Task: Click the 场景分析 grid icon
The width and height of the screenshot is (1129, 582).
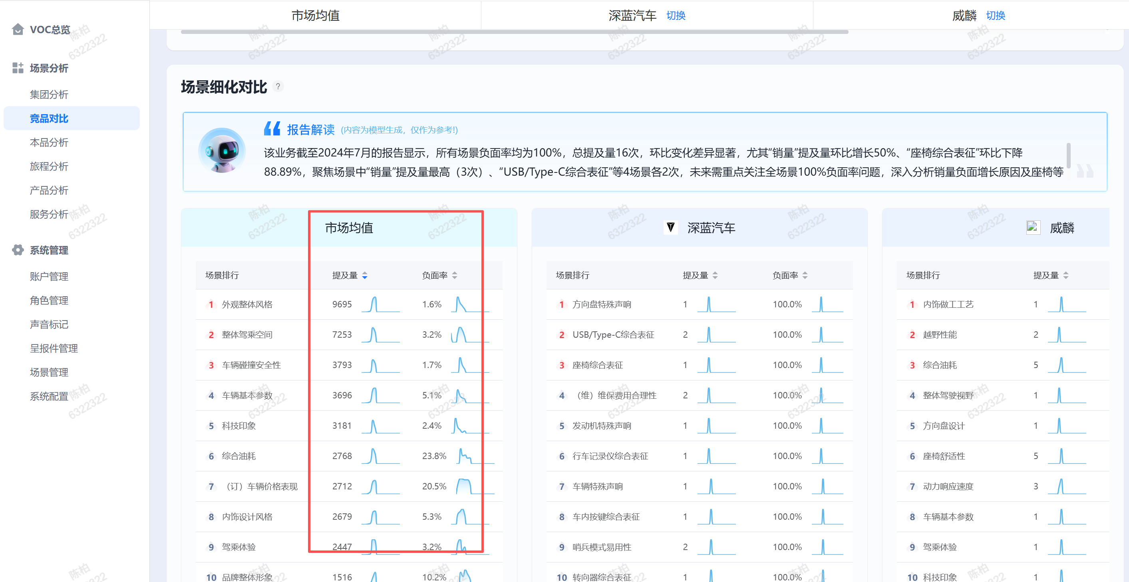Action: [x=18, y=68]
